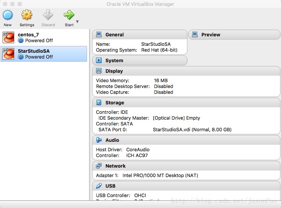This screenshot has height=208, width=281.
Task: Click the OHCI USB controller value
Action: tap(140, 196)
